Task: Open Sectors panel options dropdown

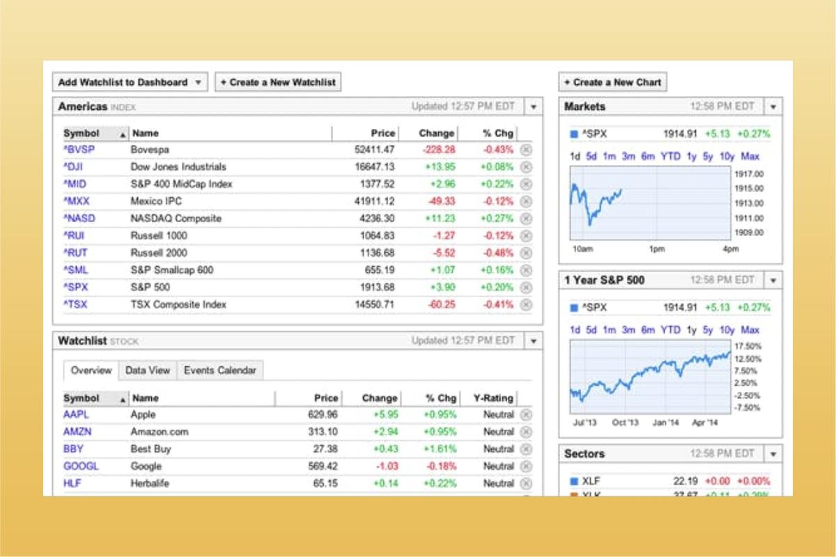Action: click(x=773, y=454)
